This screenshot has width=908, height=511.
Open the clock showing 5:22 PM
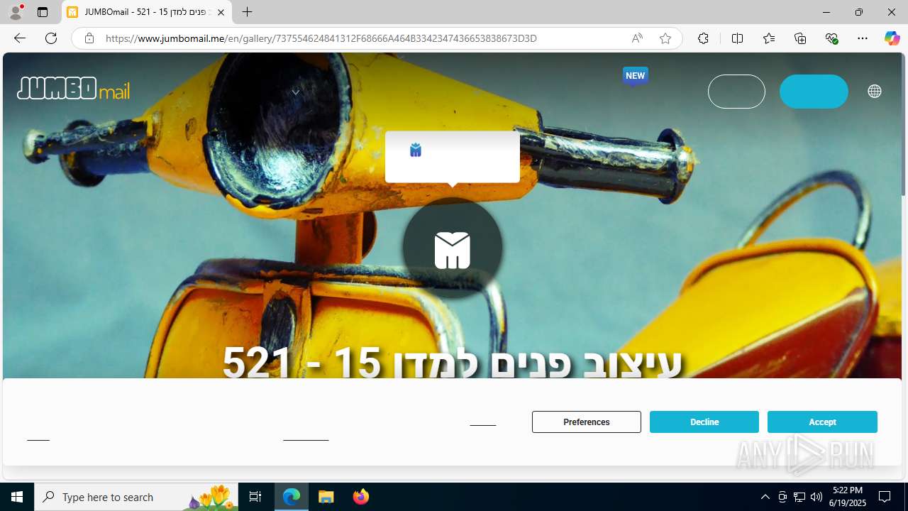coord(849,497)
